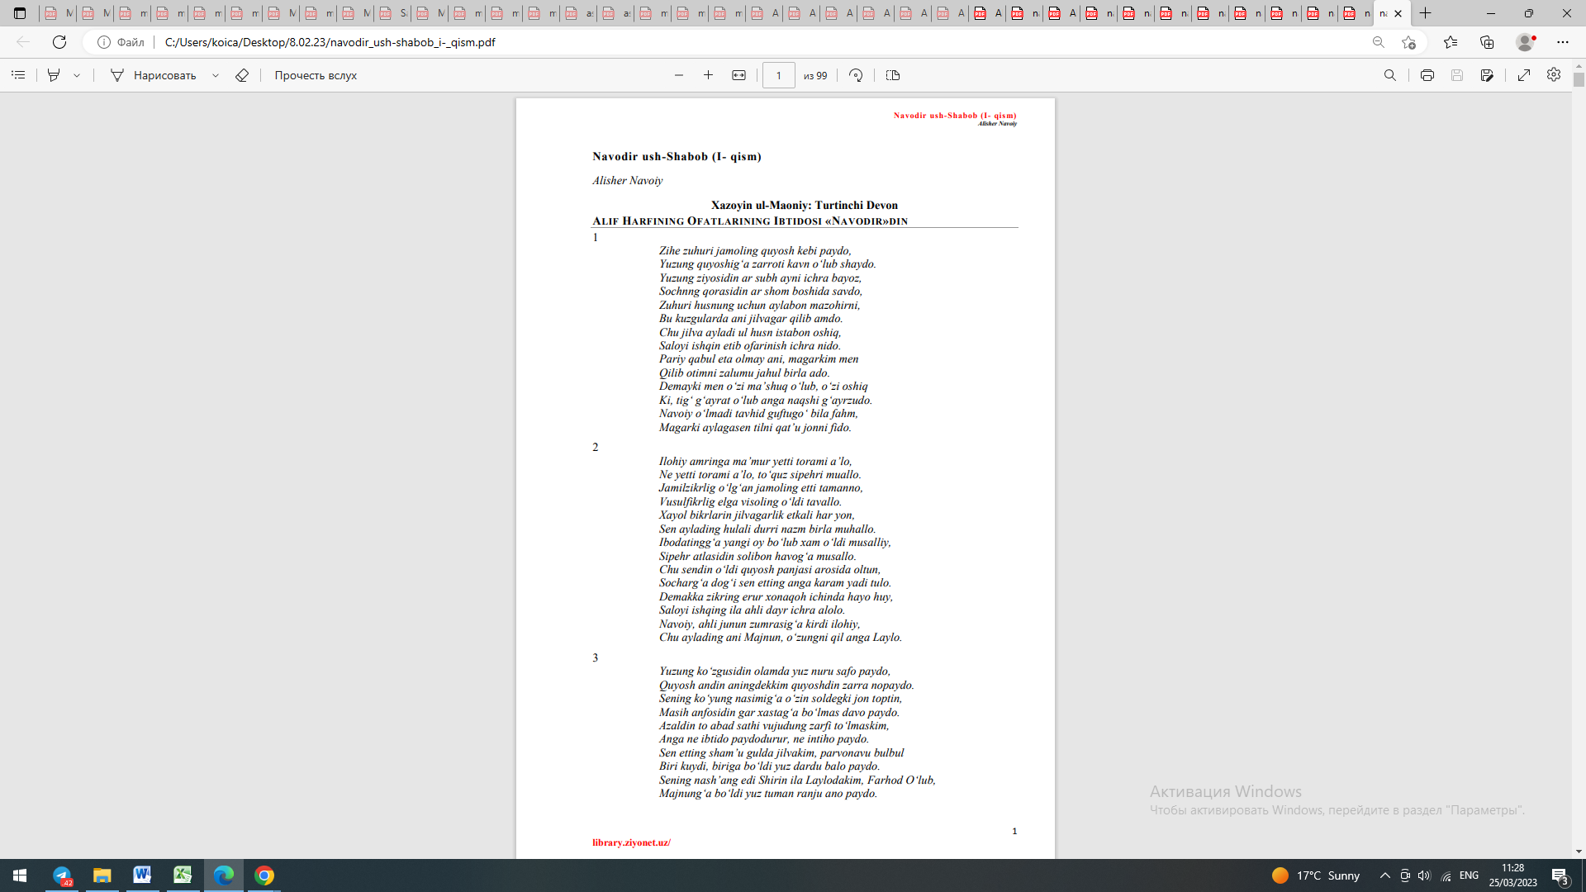This screenshot has height=892, width=1586.
Task: Open Telegram from the taskbar
Action: (x=62, y=875)
